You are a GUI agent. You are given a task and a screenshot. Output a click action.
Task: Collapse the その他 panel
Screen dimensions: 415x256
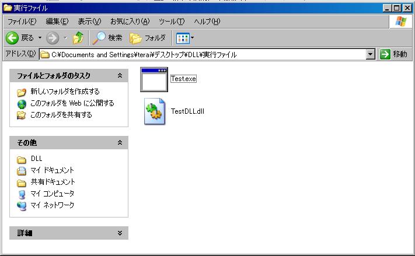pyautogui.click(x=120, y=143)
